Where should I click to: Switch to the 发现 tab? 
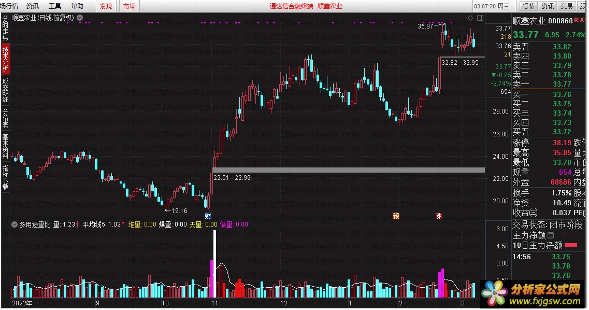coord(106,6)
